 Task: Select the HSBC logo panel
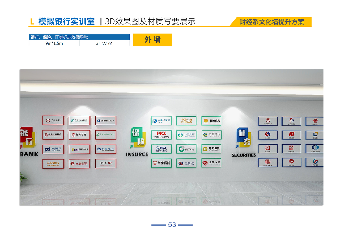point(106,163)
